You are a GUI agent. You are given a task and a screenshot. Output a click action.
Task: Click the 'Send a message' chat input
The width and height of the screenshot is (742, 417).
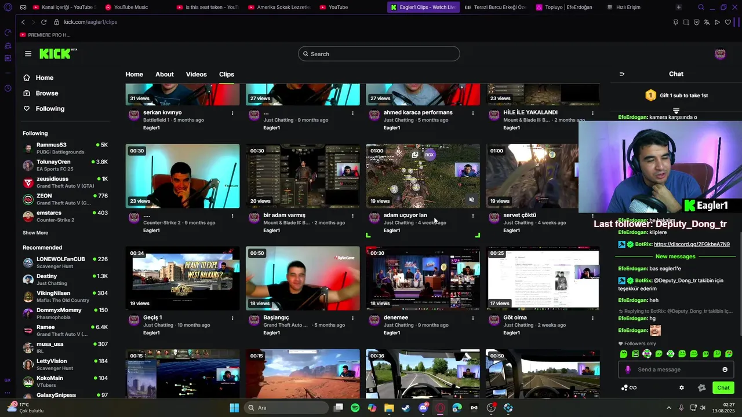[675, 370]
